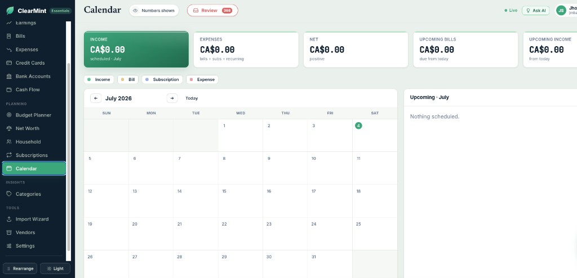This screenshot has width=577, height=278.
Task: Click the Calendar icon in sidebar
Action: pos(9,168)
